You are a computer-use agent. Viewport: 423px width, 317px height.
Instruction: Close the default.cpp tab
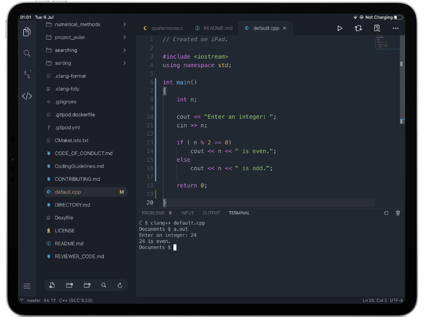tap(284, 28)
